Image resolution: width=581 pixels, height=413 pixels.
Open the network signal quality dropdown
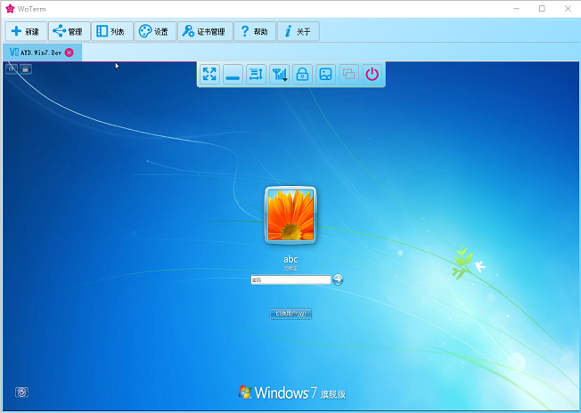click(279, 74)
